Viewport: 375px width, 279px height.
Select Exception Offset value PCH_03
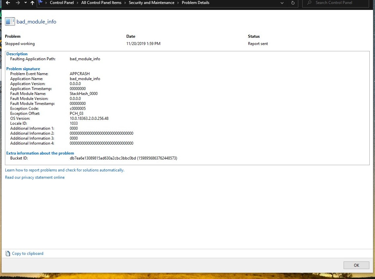pos(76,114)
